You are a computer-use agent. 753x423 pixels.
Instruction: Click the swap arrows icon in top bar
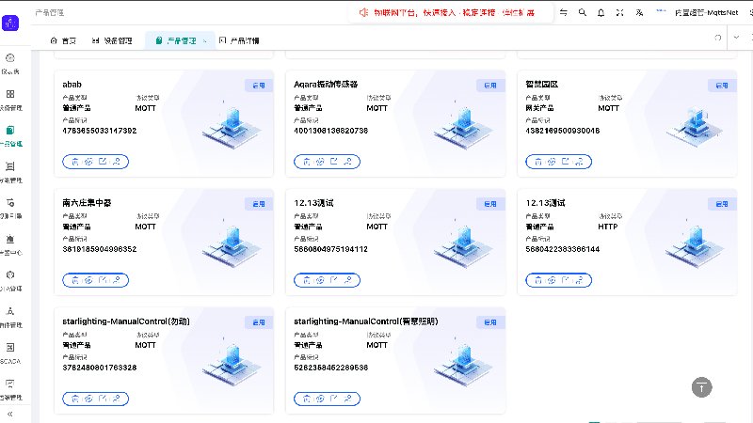pos(563,12)
